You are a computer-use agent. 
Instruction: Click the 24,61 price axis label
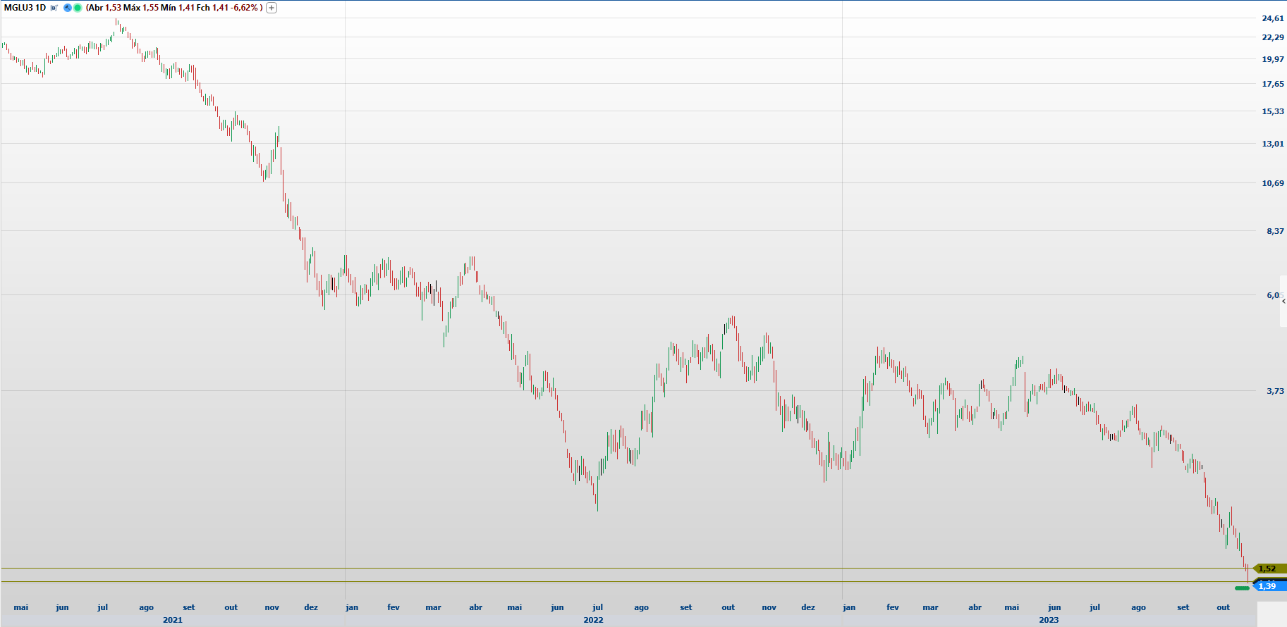point(1272,18)
